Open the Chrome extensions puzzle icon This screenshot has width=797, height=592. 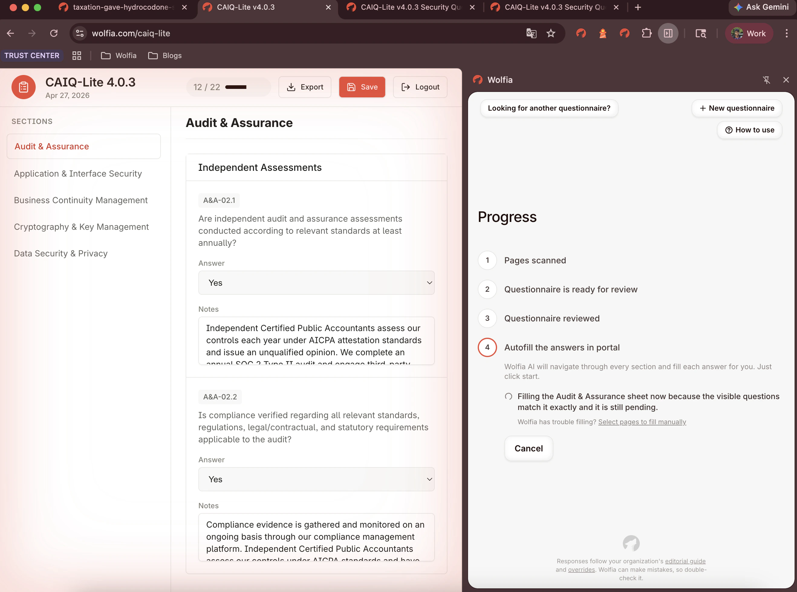(646, 33)
